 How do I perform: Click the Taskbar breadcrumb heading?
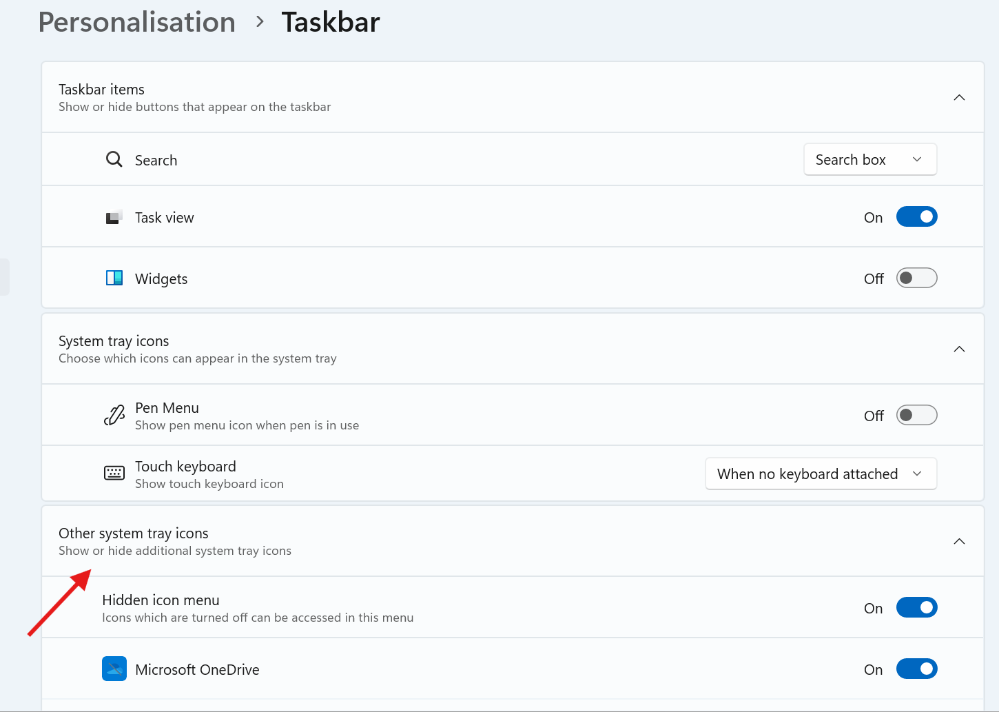pyautogui.click(x=331, y=22)
